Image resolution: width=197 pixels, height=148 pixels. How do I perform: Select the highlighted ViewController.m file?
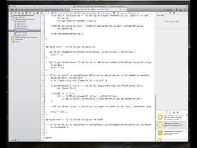[x=25, y=30]
